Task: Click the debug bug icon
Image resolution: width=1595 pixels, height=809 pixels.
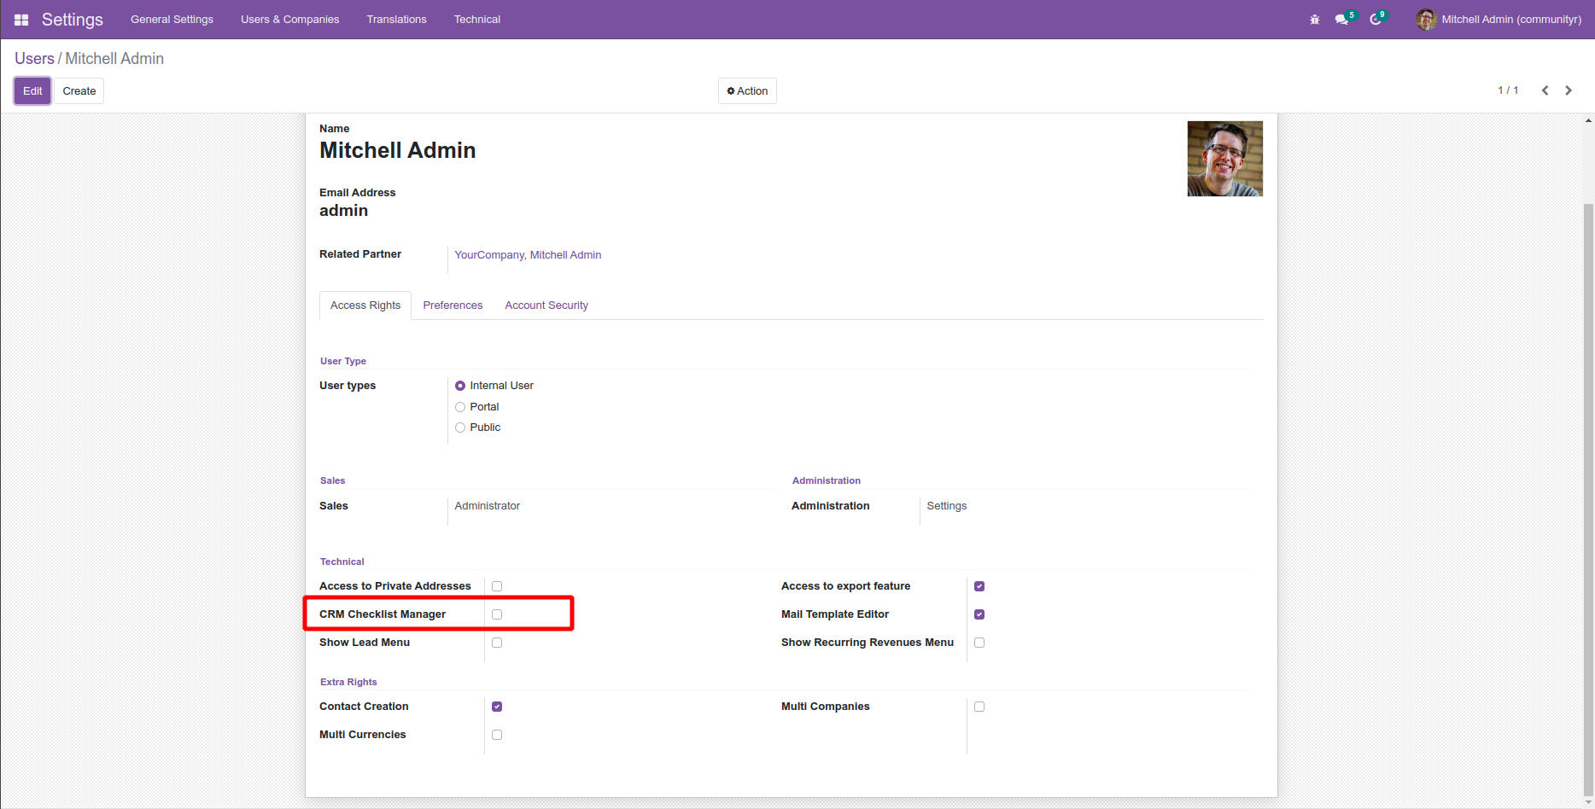Action: click(x=1314, y=20)
